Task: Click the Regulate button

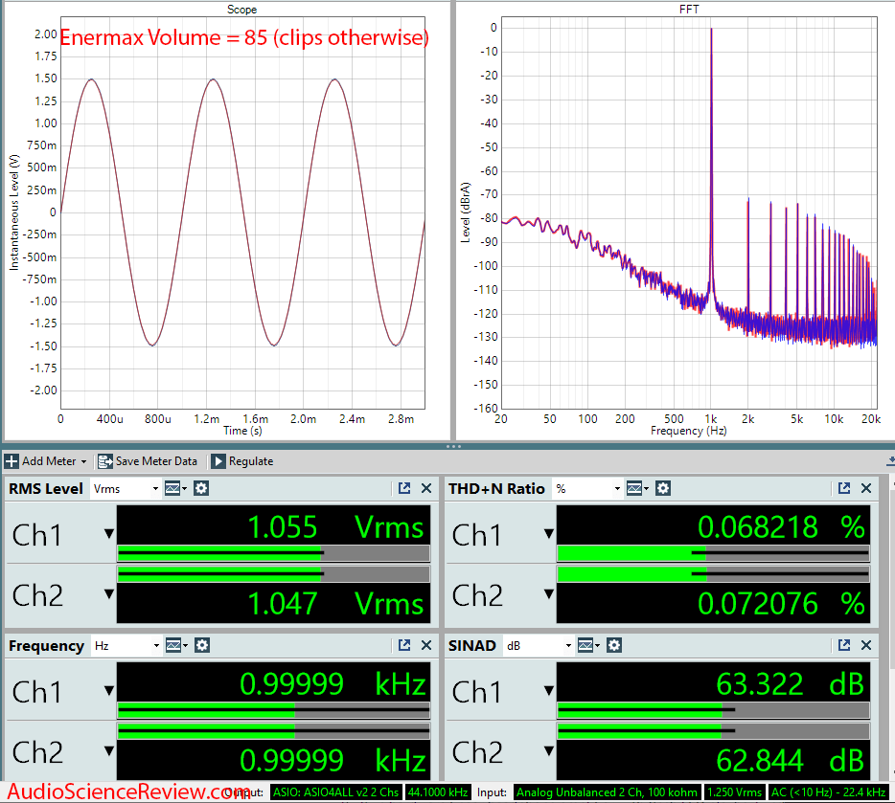Action: (x=242, y=461)
